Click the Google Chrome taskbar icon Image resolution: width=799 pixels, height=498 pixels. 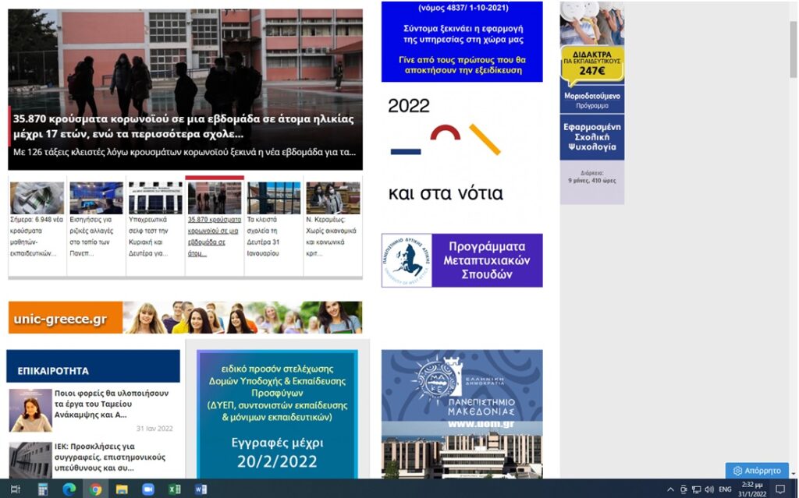point(95,489)
